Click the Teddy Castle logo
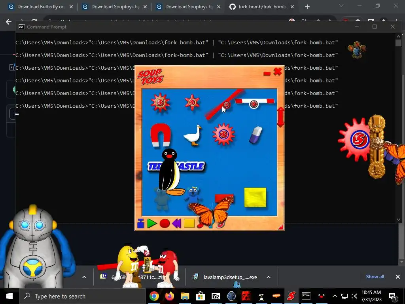This screenshot has height=304, width=405. click(193, 166)
